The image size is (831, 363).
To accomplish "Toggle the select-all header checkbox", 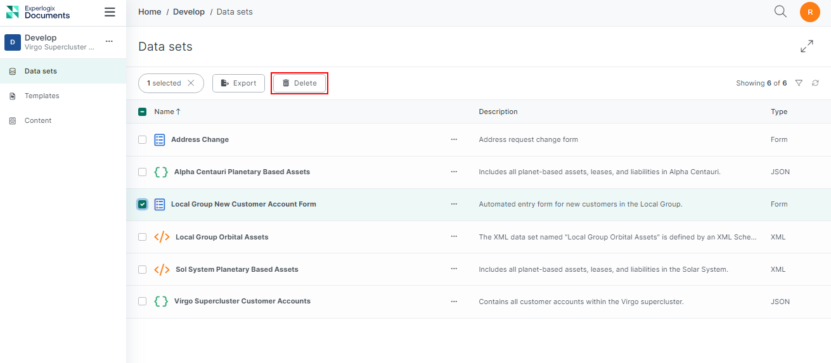I will point(143,111).
